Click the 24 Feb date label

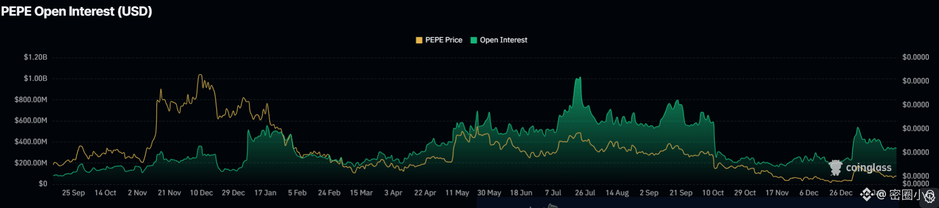329,193
